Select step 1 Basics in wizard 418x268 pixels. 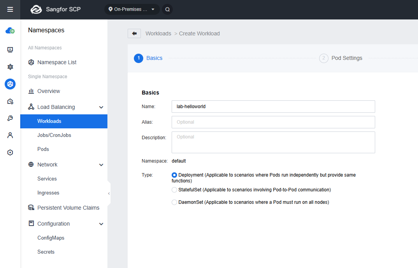point(148,58)
